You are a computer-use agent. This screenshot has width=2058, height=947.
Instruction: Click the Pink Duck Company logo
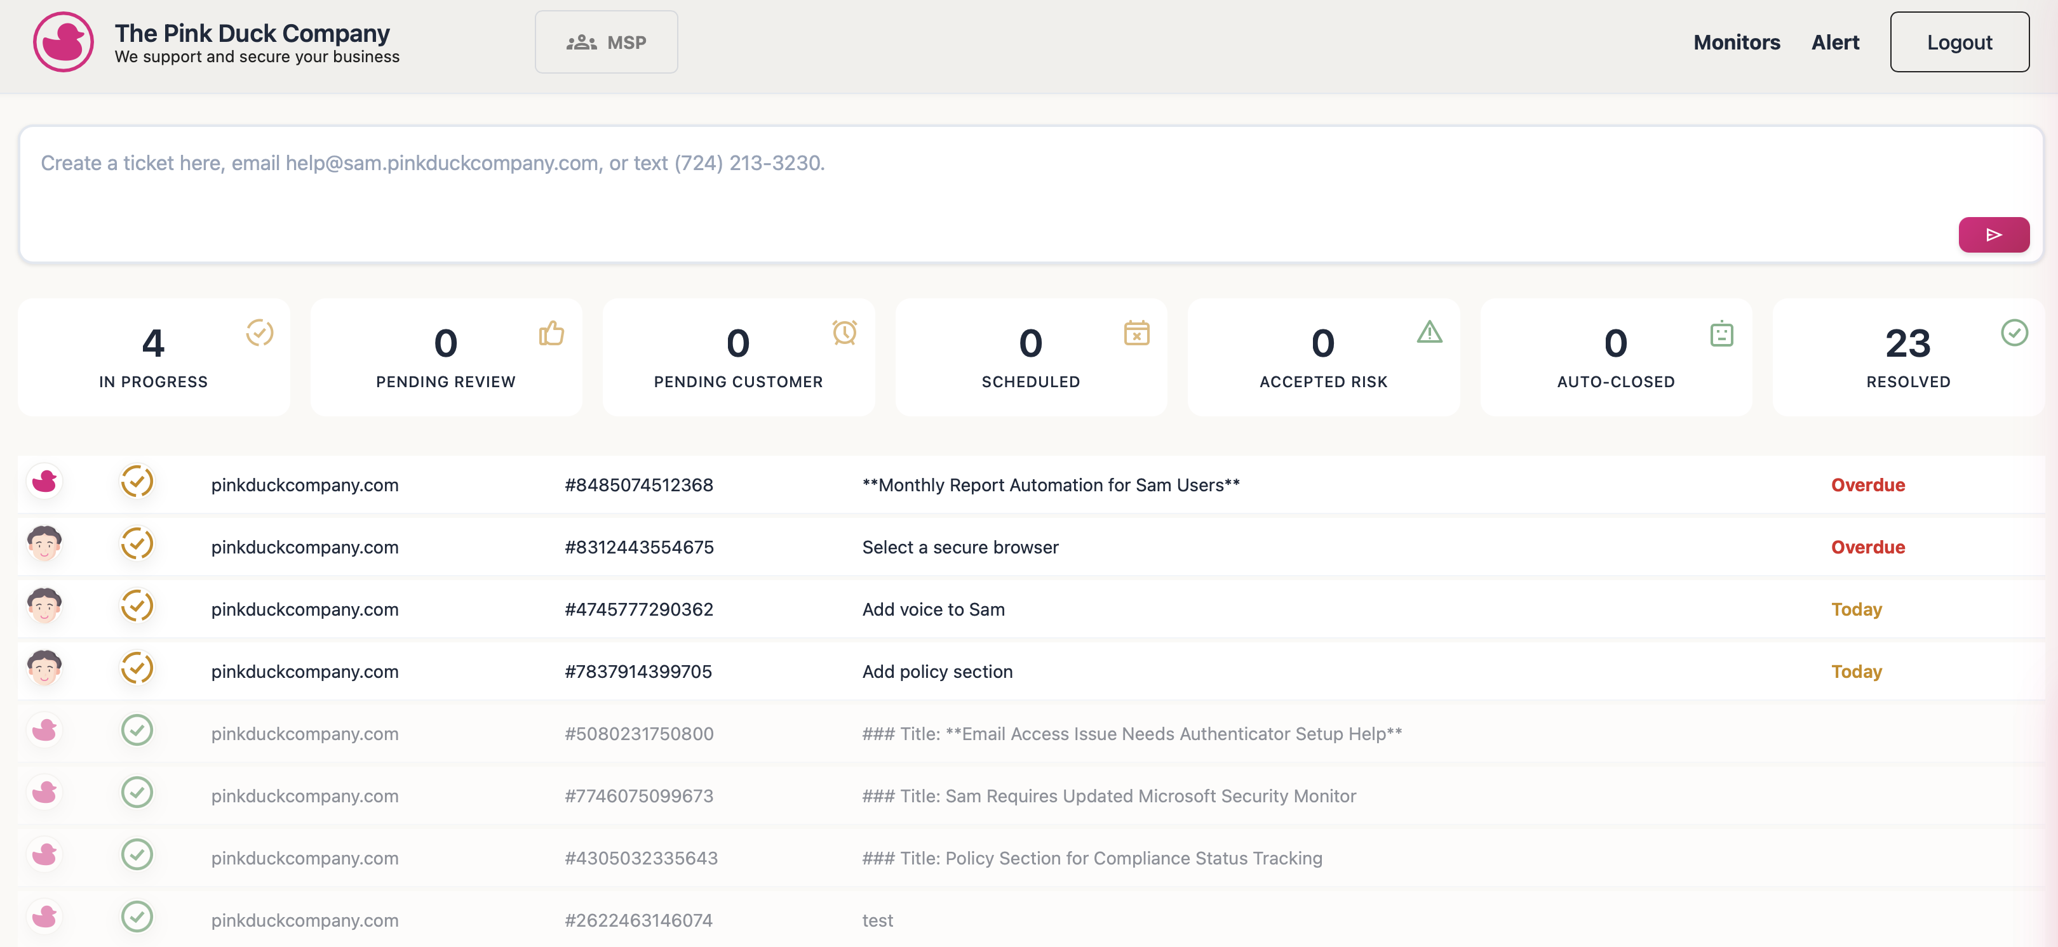63,43
